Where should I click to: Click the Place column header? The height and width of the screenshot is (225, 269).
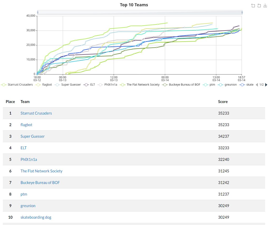click(x=10, y=102)
